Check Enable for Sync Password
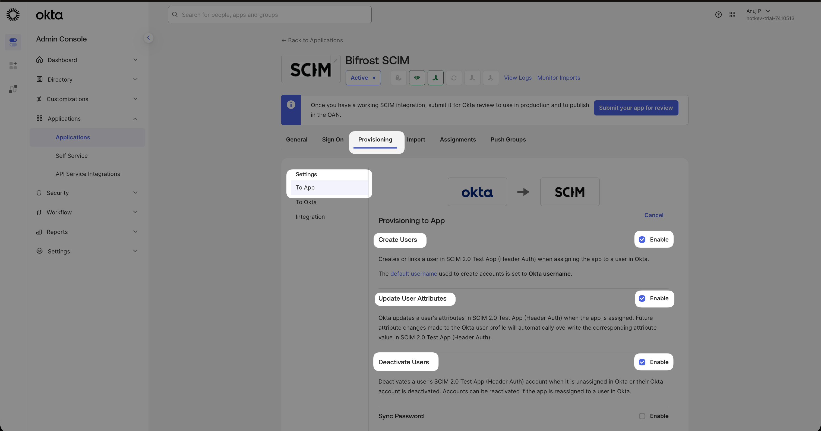 coord(642,416)
